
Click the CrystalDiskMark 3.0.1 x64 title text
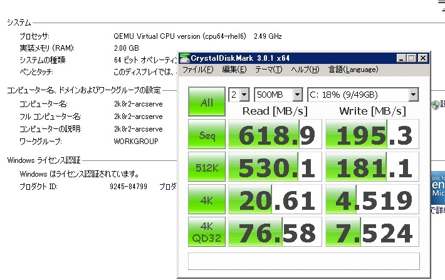click(x=240, y=58)
